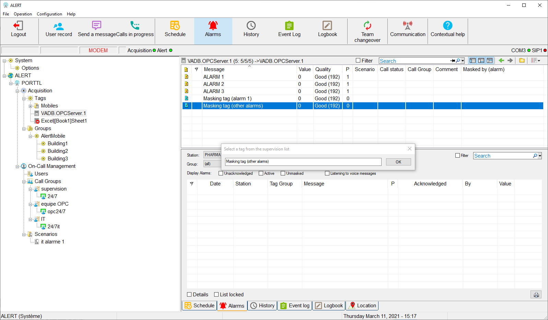Click the Contextual help icon
Screen dimensions: 548x320
(447, 26)
